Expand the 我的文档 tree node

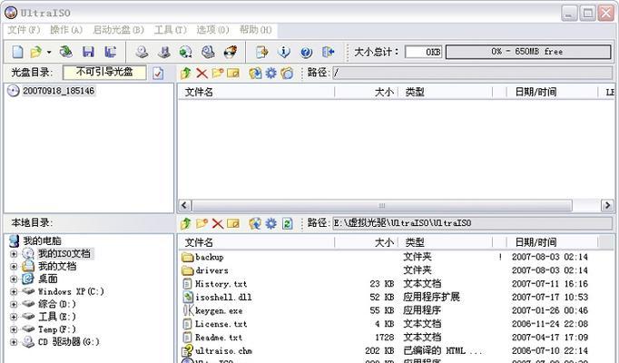point(14,266)
